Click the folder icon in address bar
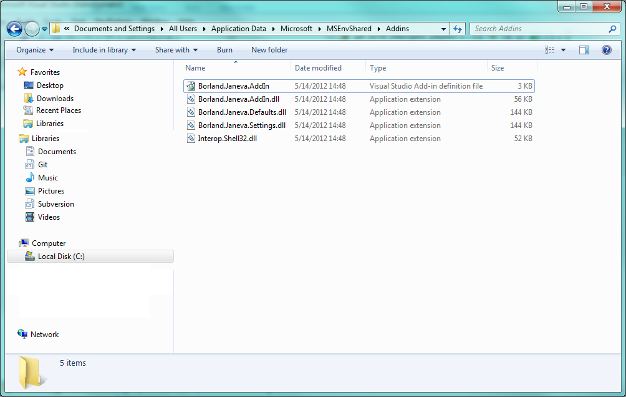The height and width of the screenshot is (397, 626). [56, 28]
